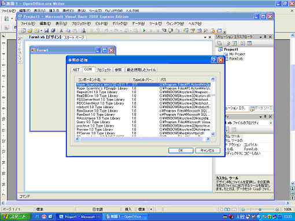This screenshot has height=221, width=295.
Task: Select RawSource 1.0 Type Library row
Action: click(x=143, y=111)
